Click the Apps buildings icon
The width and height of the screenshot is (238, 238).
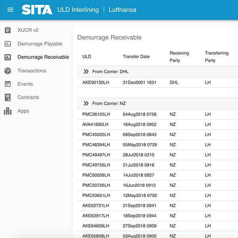pyautogui.click(x=8, y=111)
